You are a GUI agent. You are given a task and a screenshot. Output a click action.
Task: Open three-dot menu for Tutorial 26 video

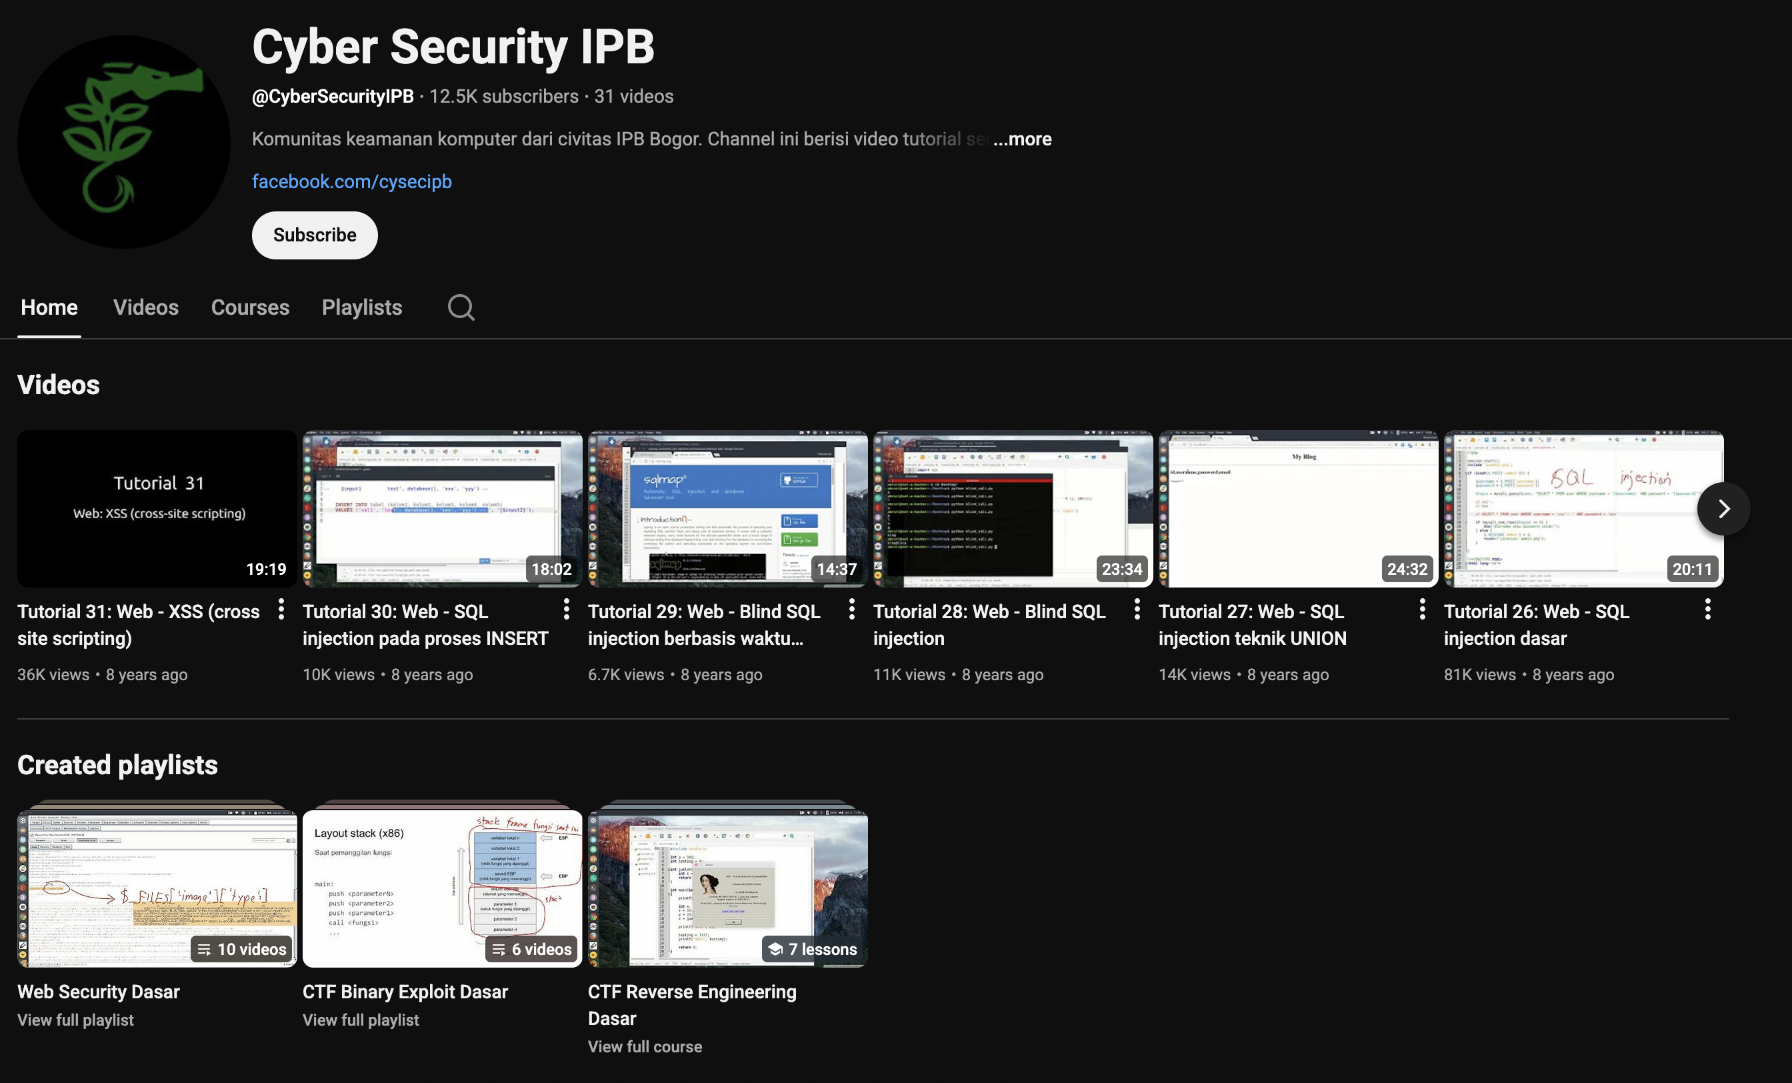pos(1707,610)
